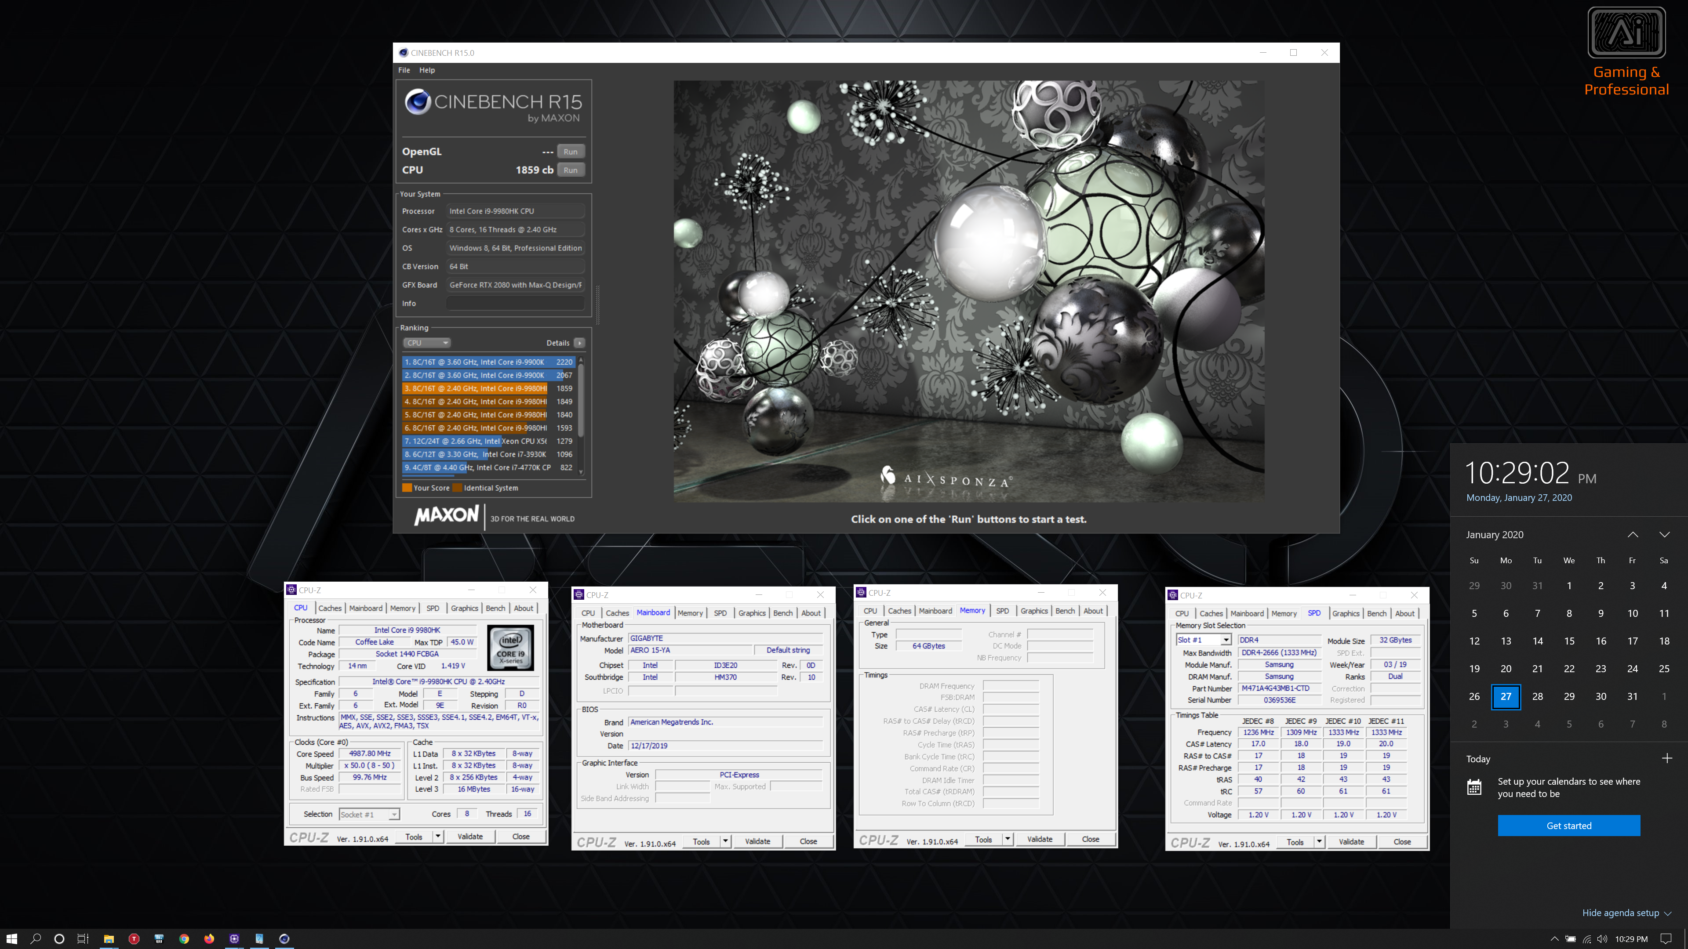
Task: Click the Cinebench R15 logo sphere
Action: pyautogui.click(x=418, y=102)
